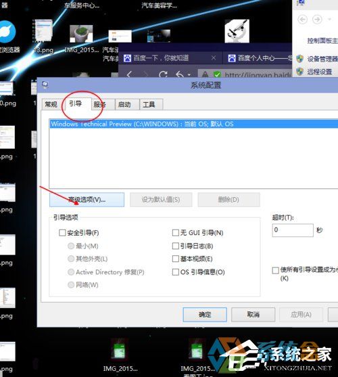
Task: Click the browser undo-close arrow icon
Action: 180,74
